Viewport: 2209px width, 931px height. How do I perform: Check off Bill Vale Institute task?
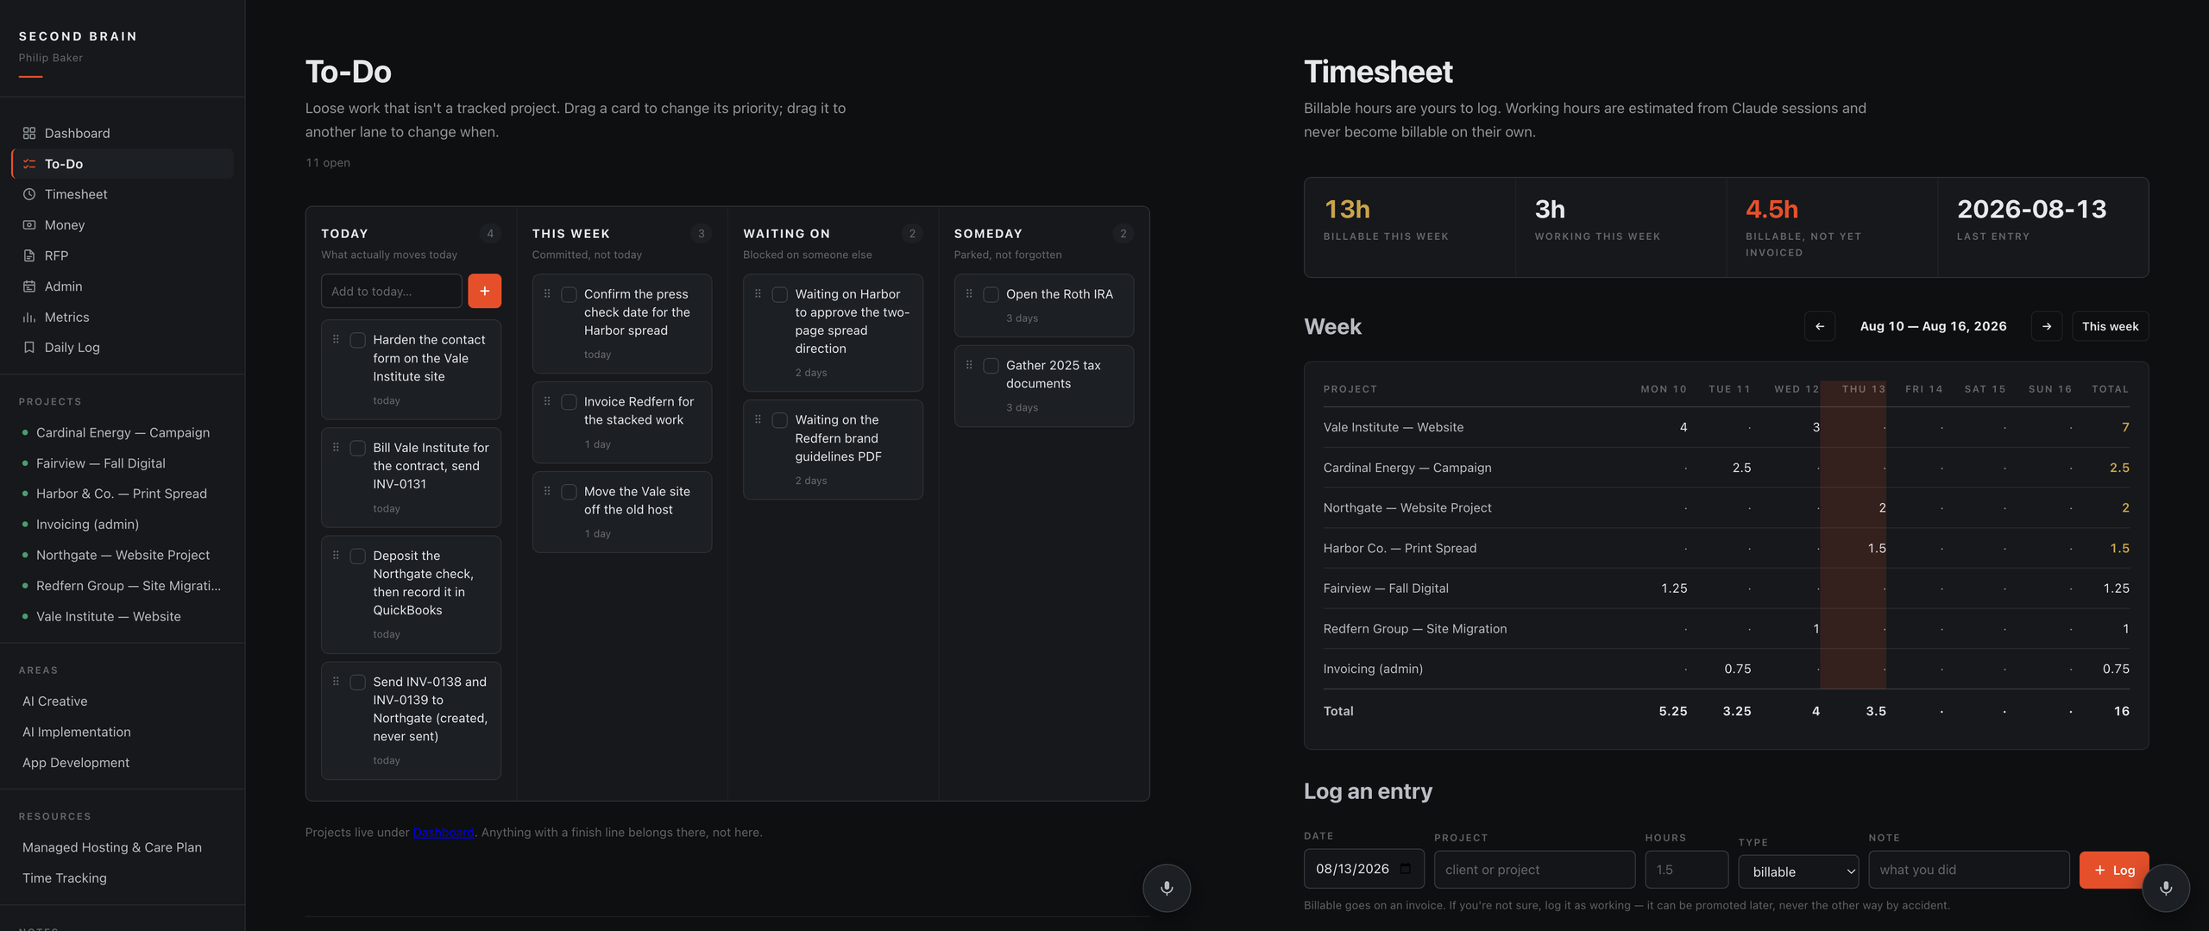(x=357, y=448)
